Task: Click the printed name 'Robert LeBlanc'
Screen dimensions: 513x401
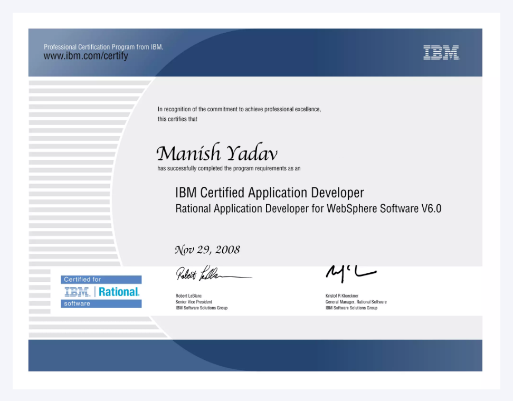Action: pyautogui.click(x=188, y=295)
